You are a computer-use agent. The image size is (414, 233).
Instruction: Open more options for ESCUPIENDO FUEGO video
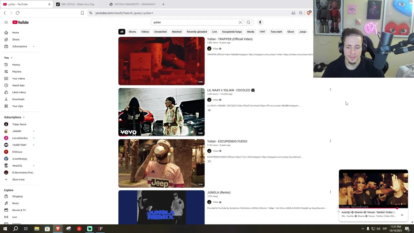[330, 141]
